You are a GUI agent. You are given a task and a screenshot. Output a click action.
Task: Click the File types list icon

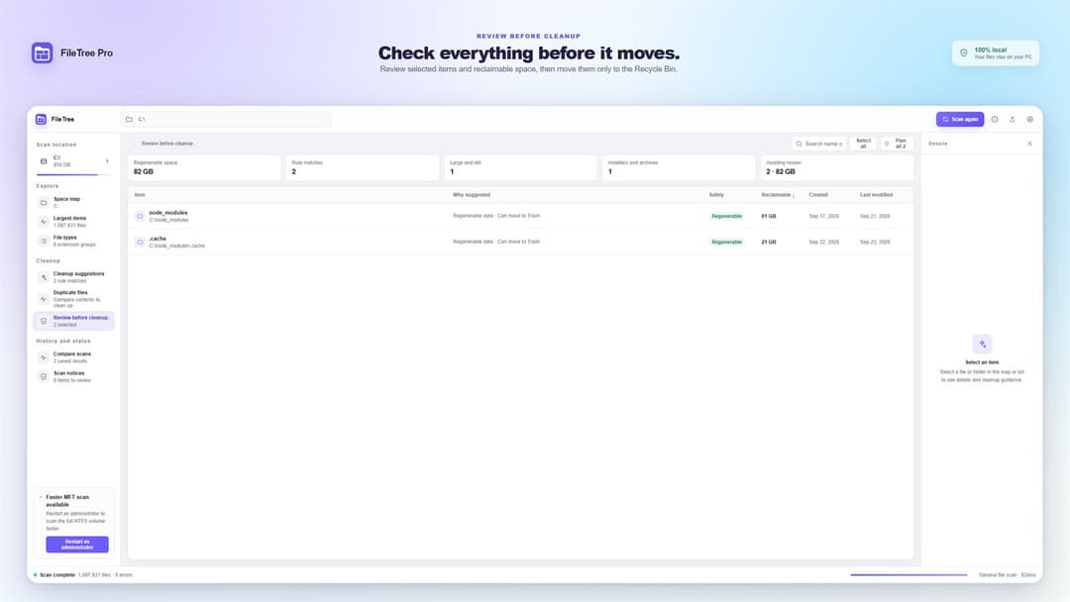44,241
